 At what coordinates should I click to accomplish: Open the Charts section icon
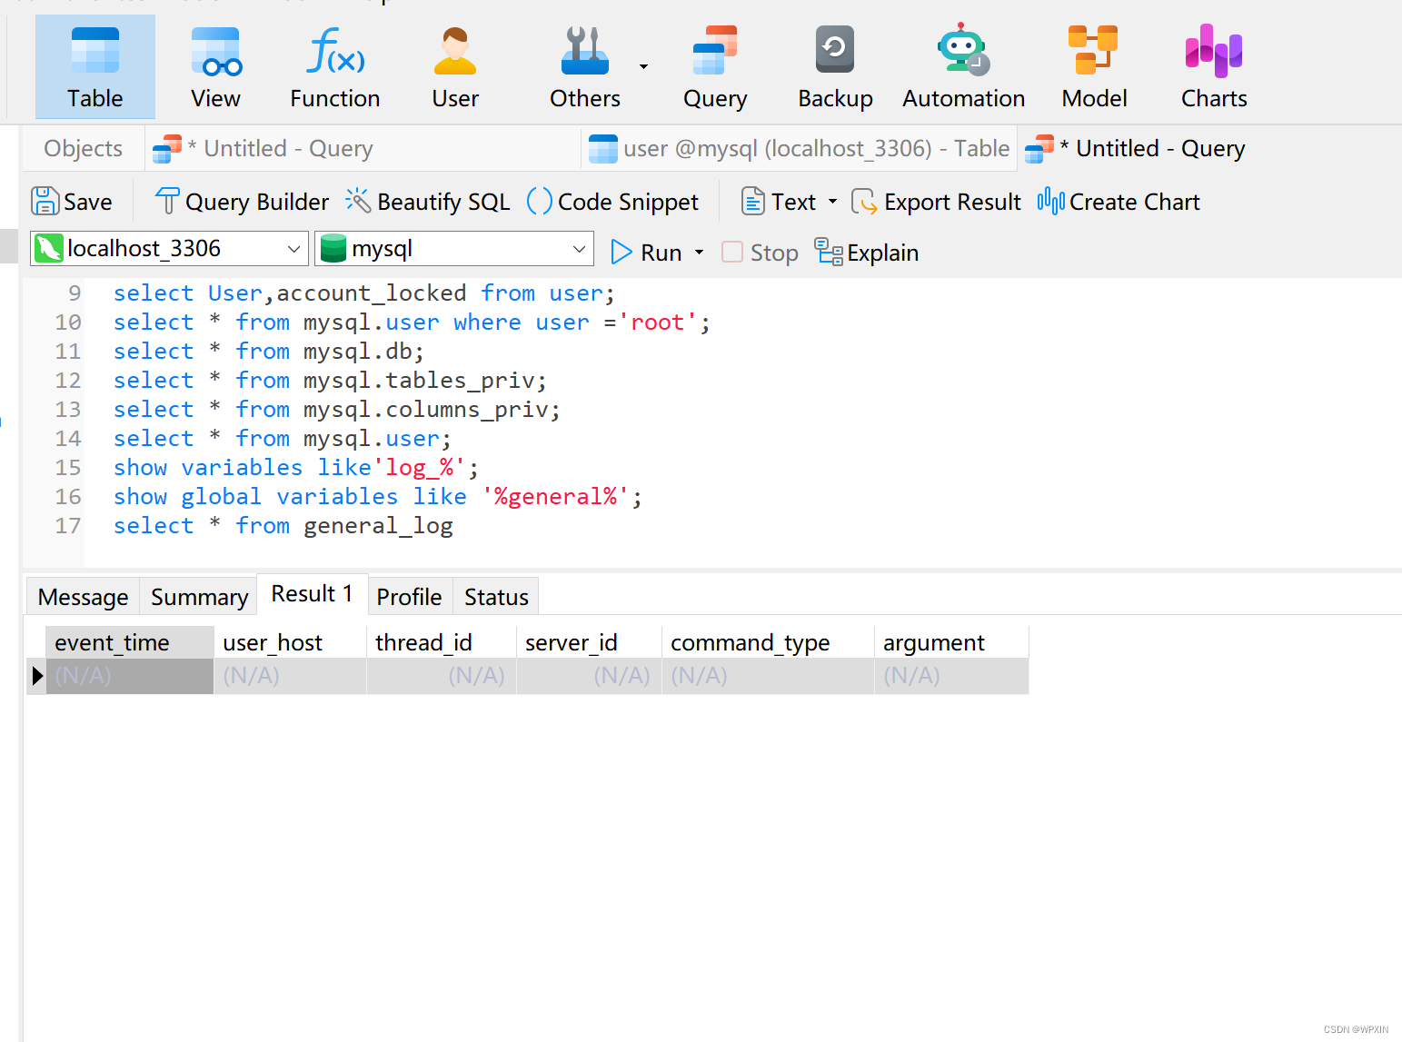pos(1214,67)
